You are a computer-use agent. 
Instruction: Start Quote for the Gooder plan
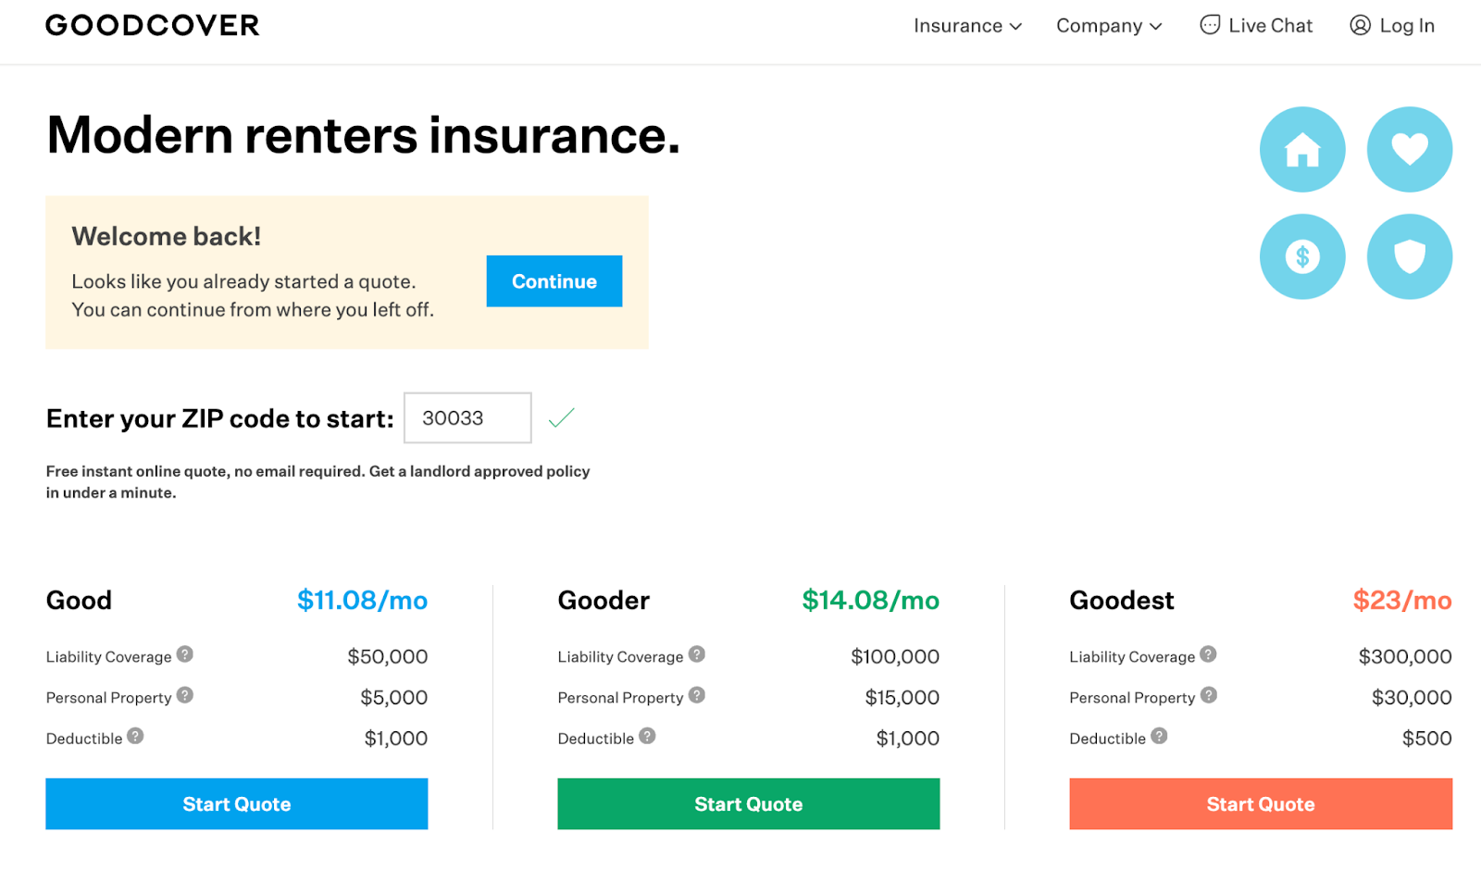tap(748, 803)
